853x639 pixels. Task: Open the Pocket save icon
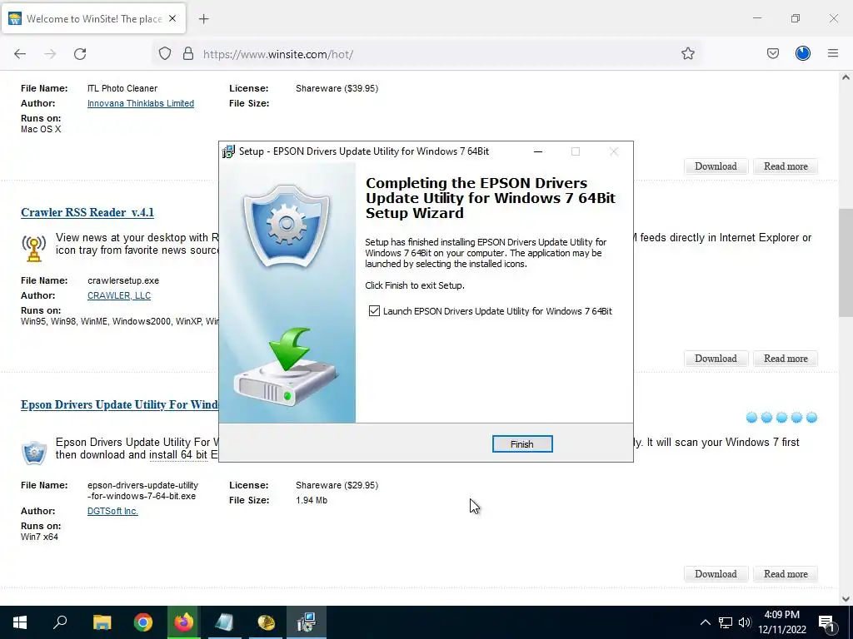click(773, 54)
